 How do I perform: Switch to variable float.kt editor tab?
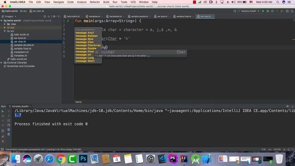183,17
